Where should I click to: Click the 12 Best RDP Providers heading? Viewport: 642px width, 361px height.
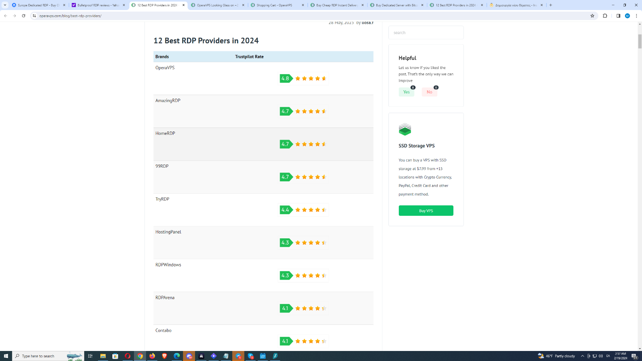206,41
